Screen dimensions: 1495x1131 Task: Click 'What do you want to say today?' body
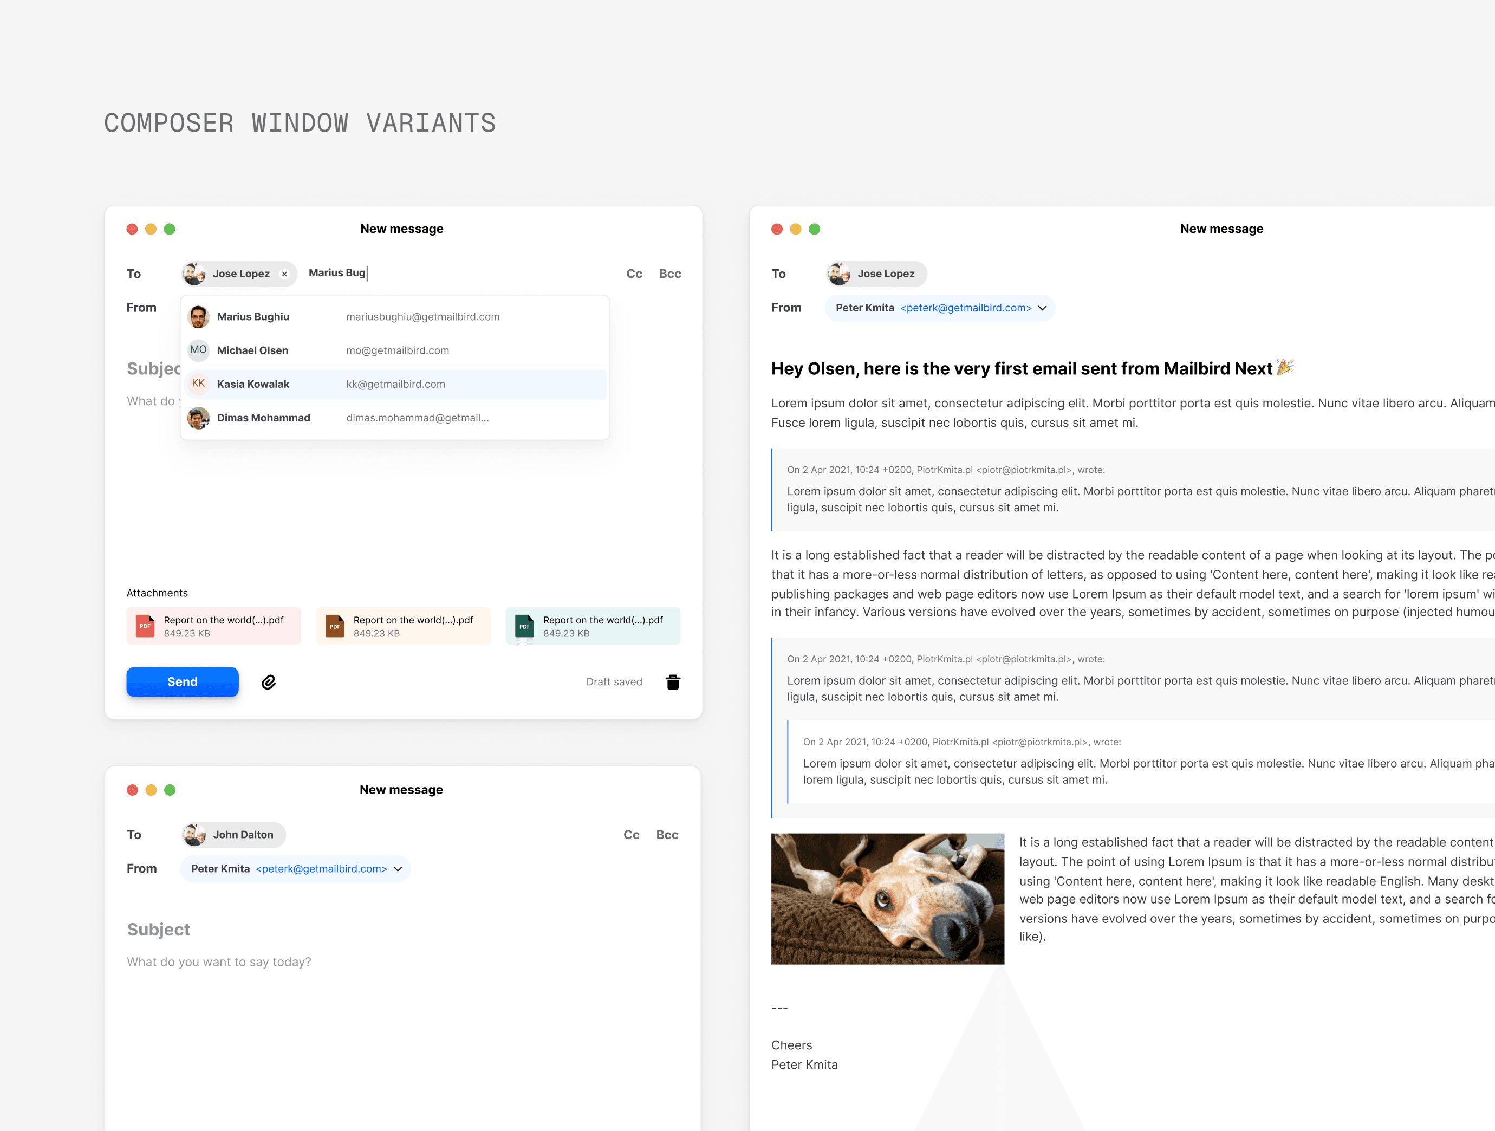tap(219, 962)
